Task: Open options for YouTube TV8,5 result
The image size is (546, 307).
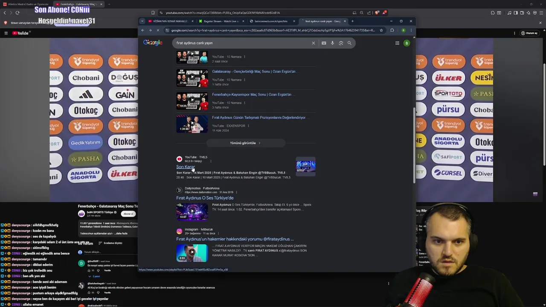Action: (x=211, y=161)
